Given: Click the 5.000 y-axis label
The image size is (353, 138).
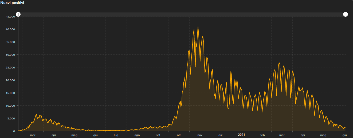Looking at the screenshot, I should 11,118.
